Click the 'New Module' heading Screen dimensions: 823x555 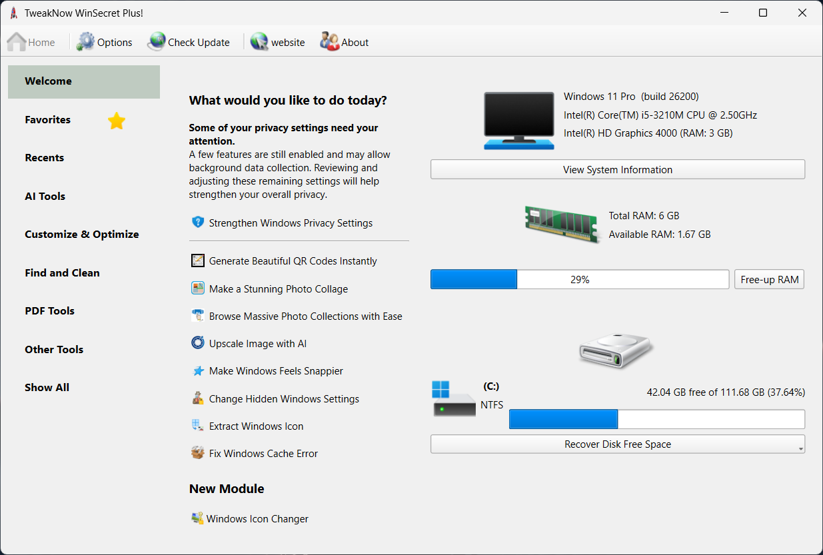coord(227,489)
